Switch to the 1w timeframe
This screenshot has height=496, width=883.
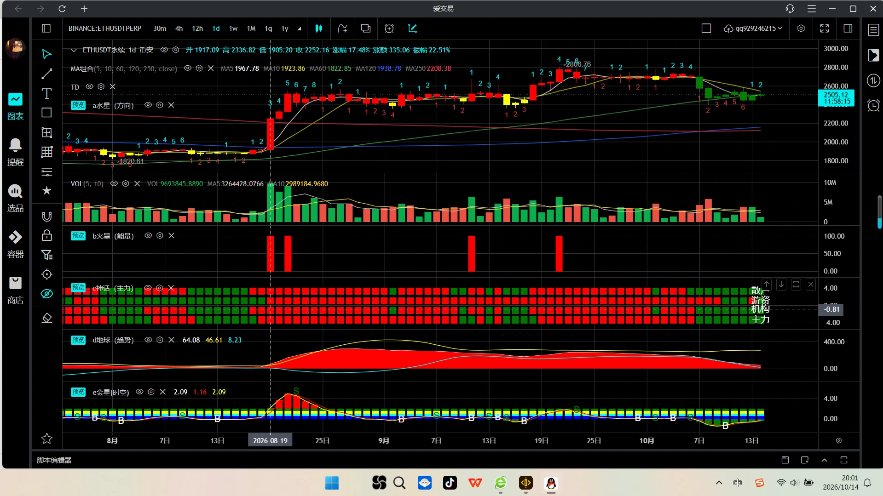(233, 29)
